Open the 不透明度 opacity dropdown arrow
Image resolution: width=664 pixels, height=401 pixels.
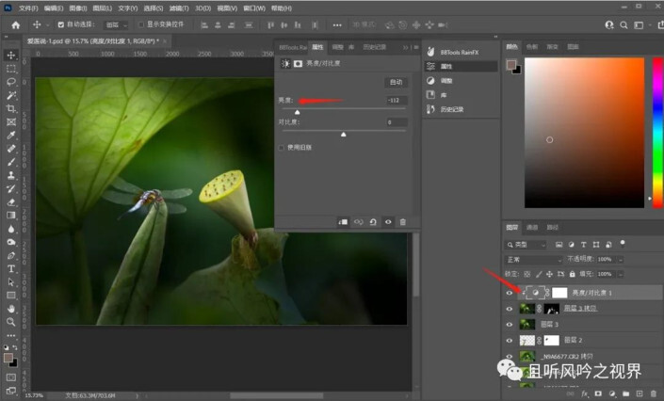coord(619,259)
